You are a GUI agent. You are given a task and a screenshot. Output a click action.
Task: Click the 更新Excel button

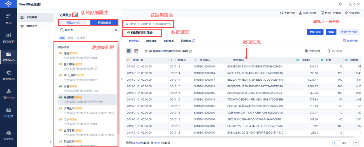tap(315, 32)
